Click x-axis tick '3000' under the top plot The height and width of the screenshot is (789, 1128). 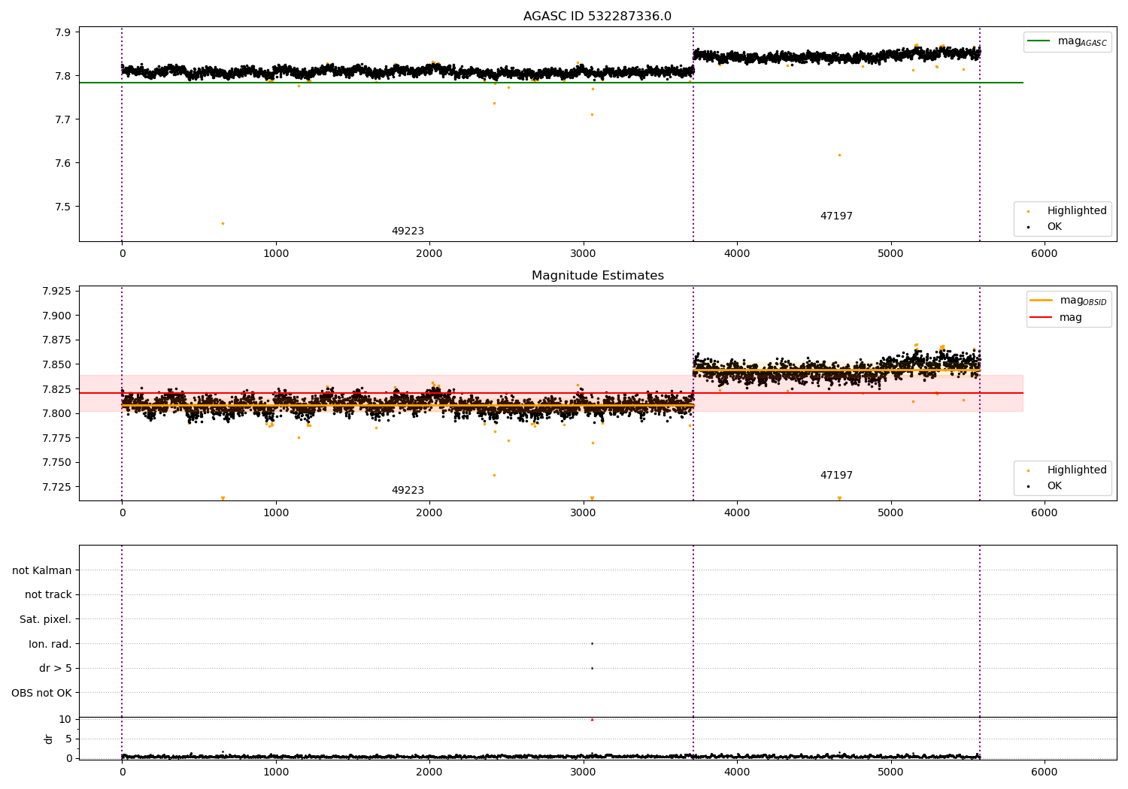click(x=584, y=254)
